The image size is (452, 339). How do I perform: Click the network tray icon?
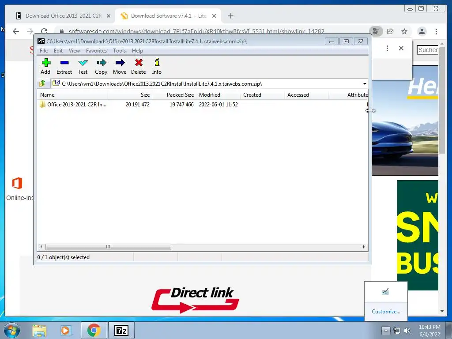[x=397, y=331]
